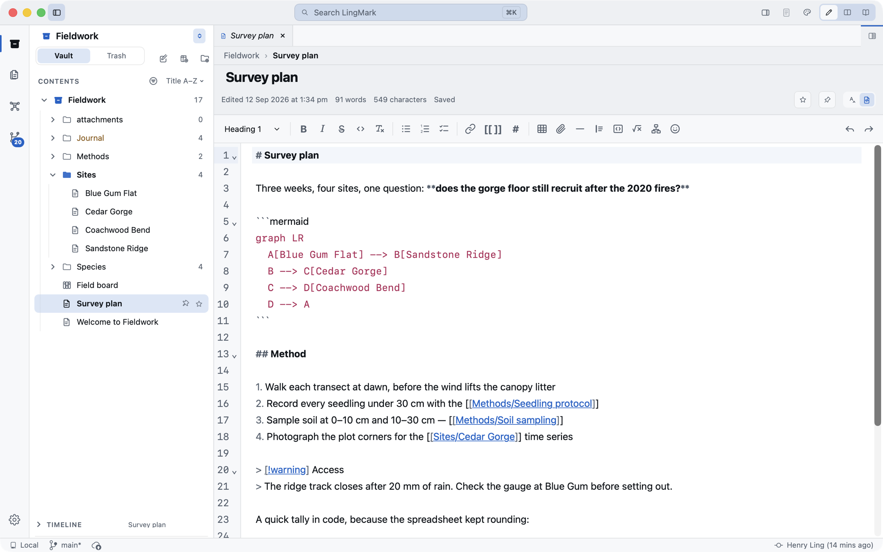Open the Cedar Gorge note
This screenshot has height=552, width=883.
pyautogui.click(x=109, y=211)
